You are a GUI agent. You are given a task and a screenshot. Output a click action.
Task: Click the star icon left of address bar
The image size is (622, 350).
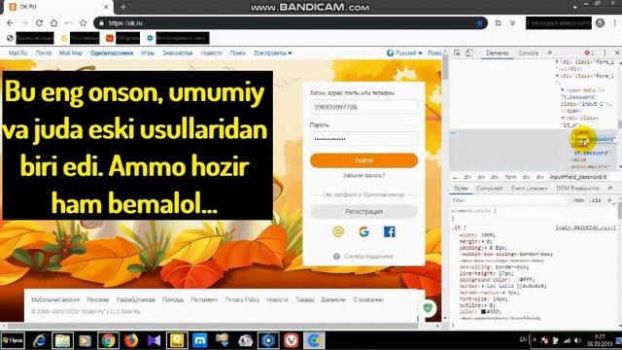point(83,23)
